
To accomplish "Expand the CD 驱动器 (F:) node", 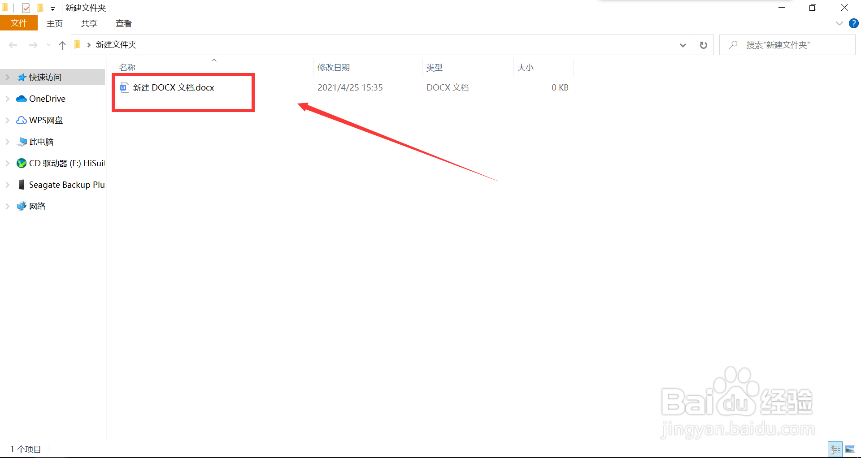I will coord(8,163).
